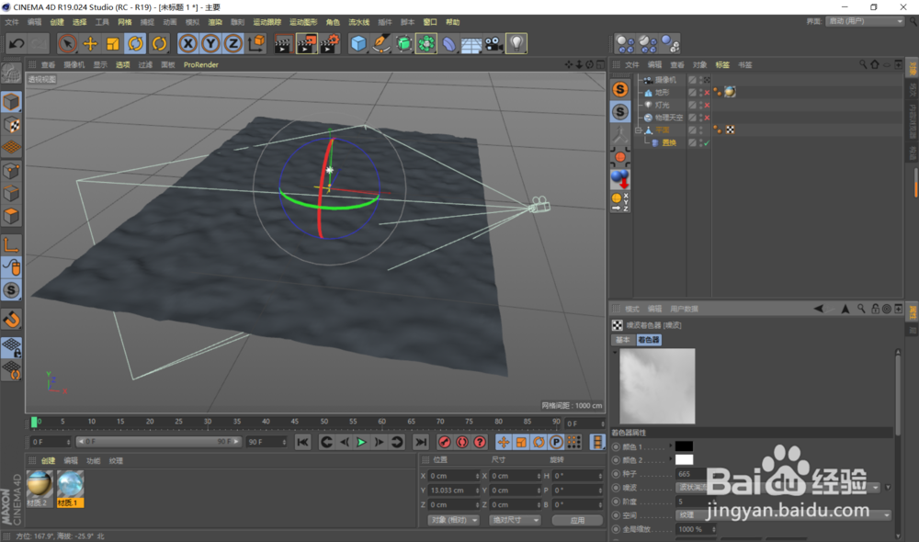Screen dimensions: 919x542
Task: Click the red keyframe Record button
Action: point(444,443)
